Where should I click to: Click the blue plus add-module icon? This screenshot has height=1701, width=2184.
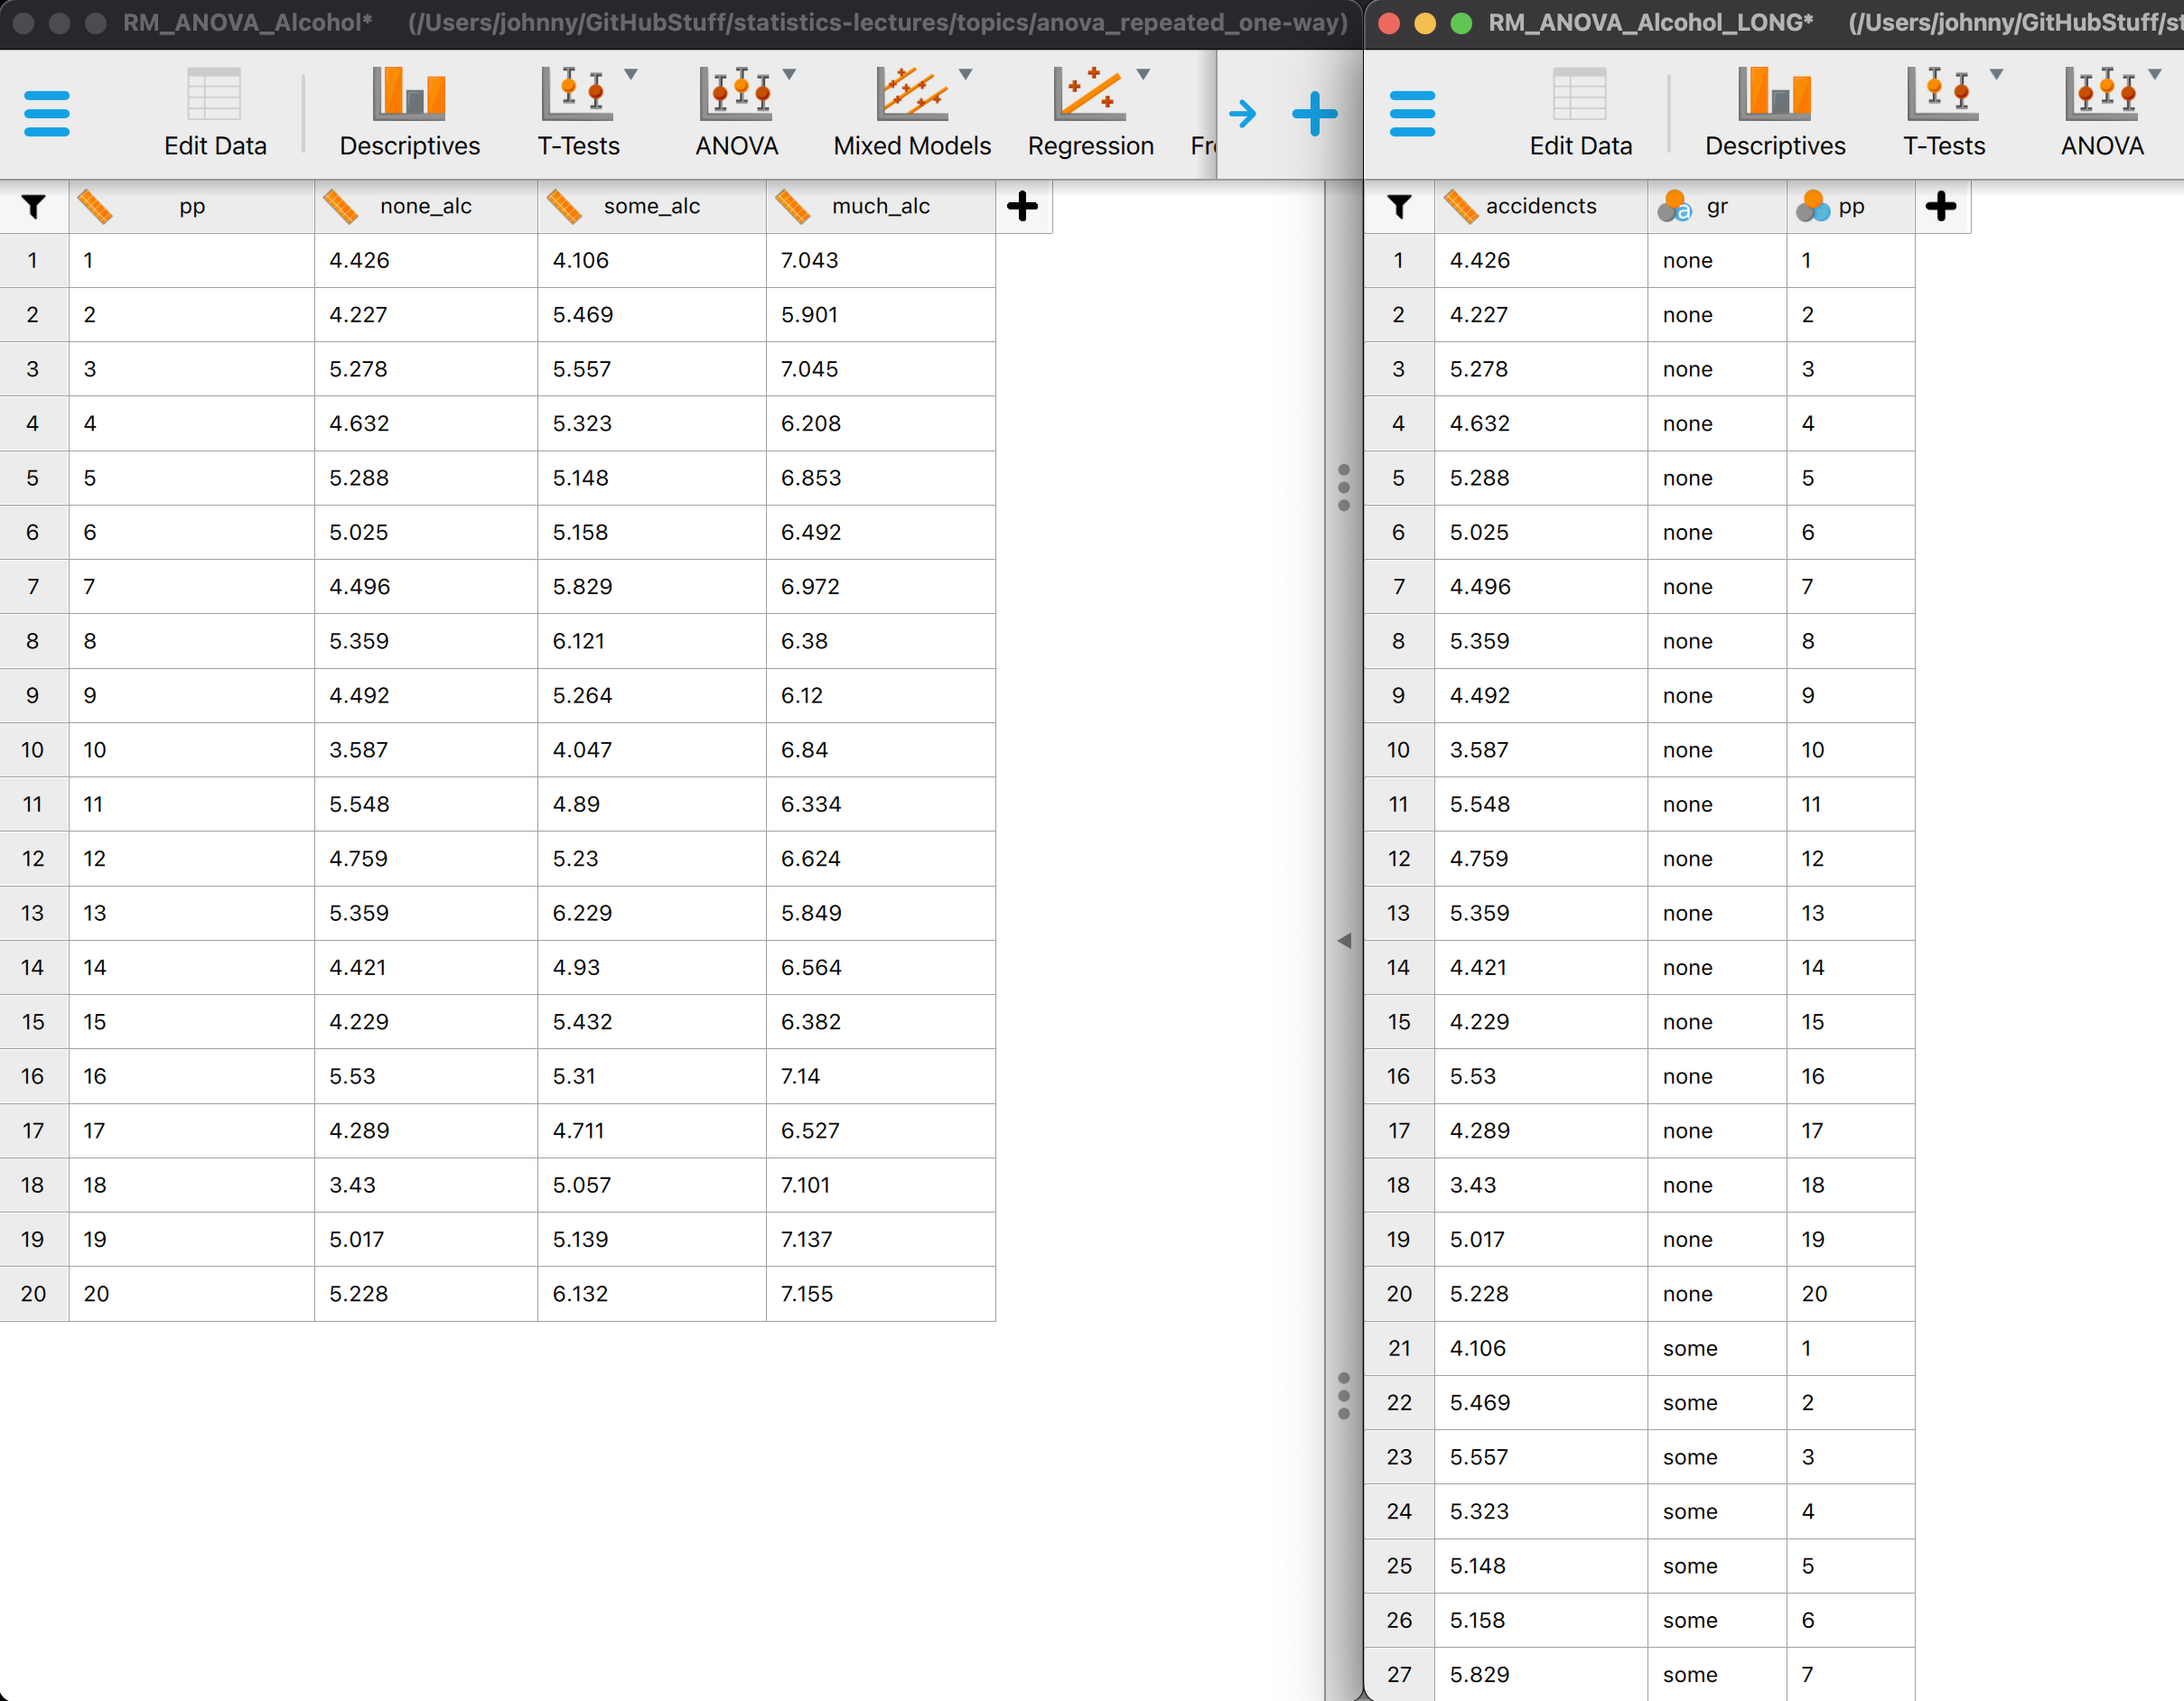(x=1314, y=113)
